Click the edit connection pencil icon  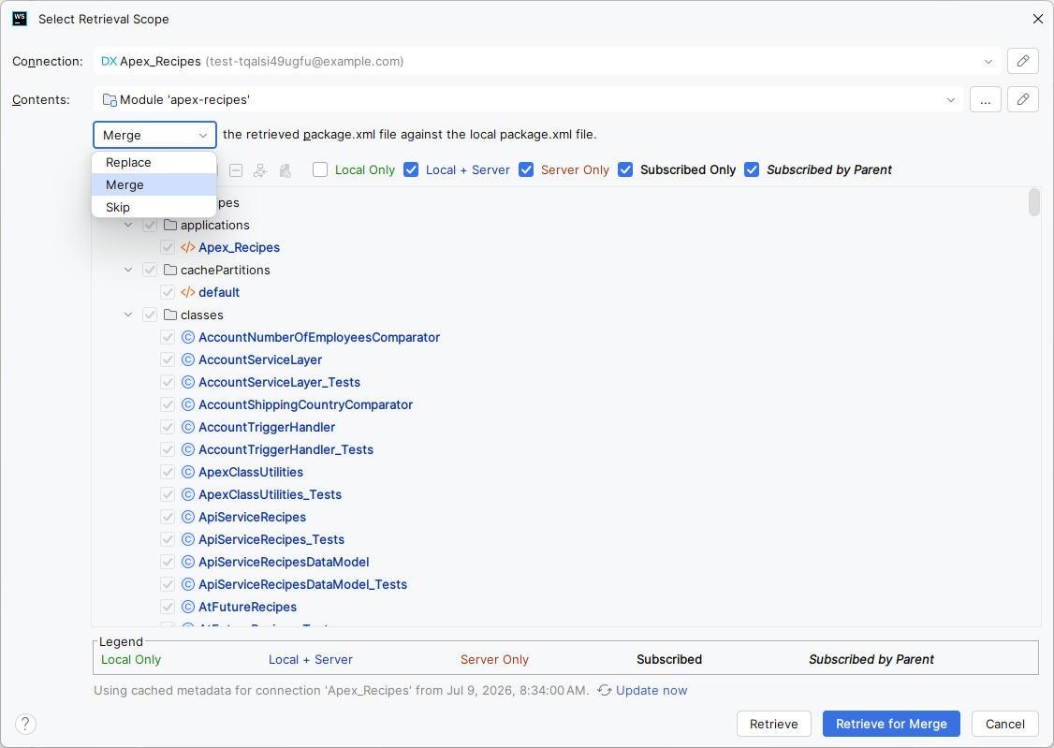(1022, 61)
